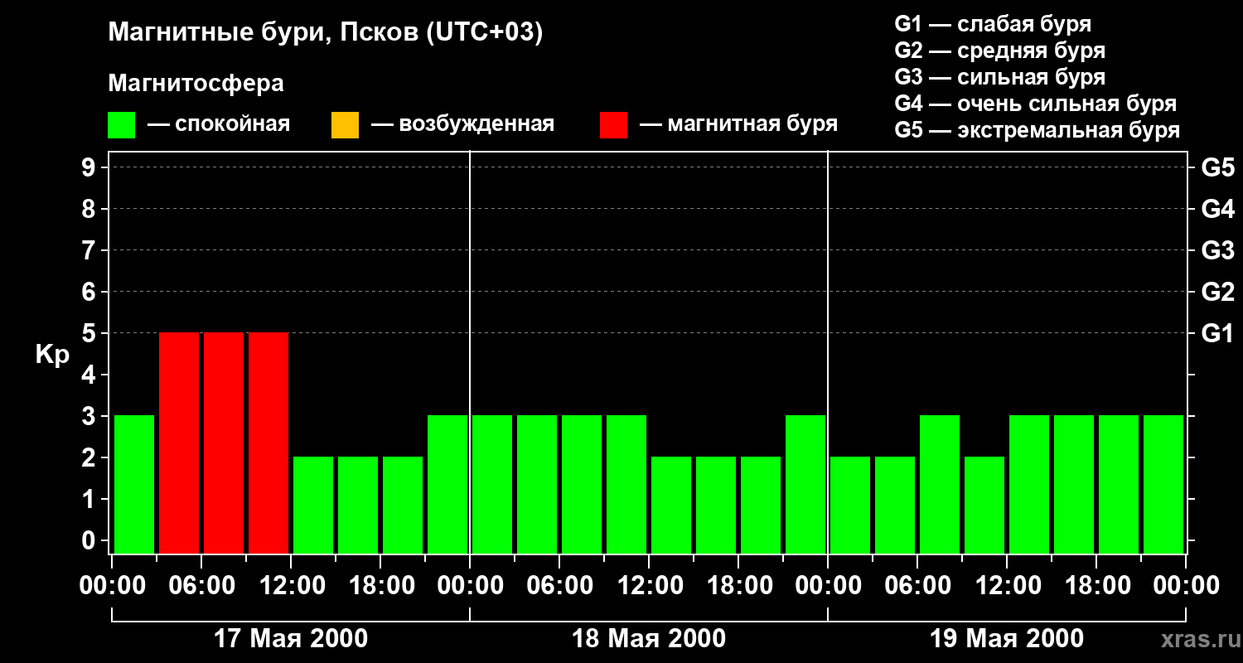This screenshot has height=663, width=1243.
Task: Click the 19 Мая 06:00–09:00 green bar
Action: click(x=940, y=484)
